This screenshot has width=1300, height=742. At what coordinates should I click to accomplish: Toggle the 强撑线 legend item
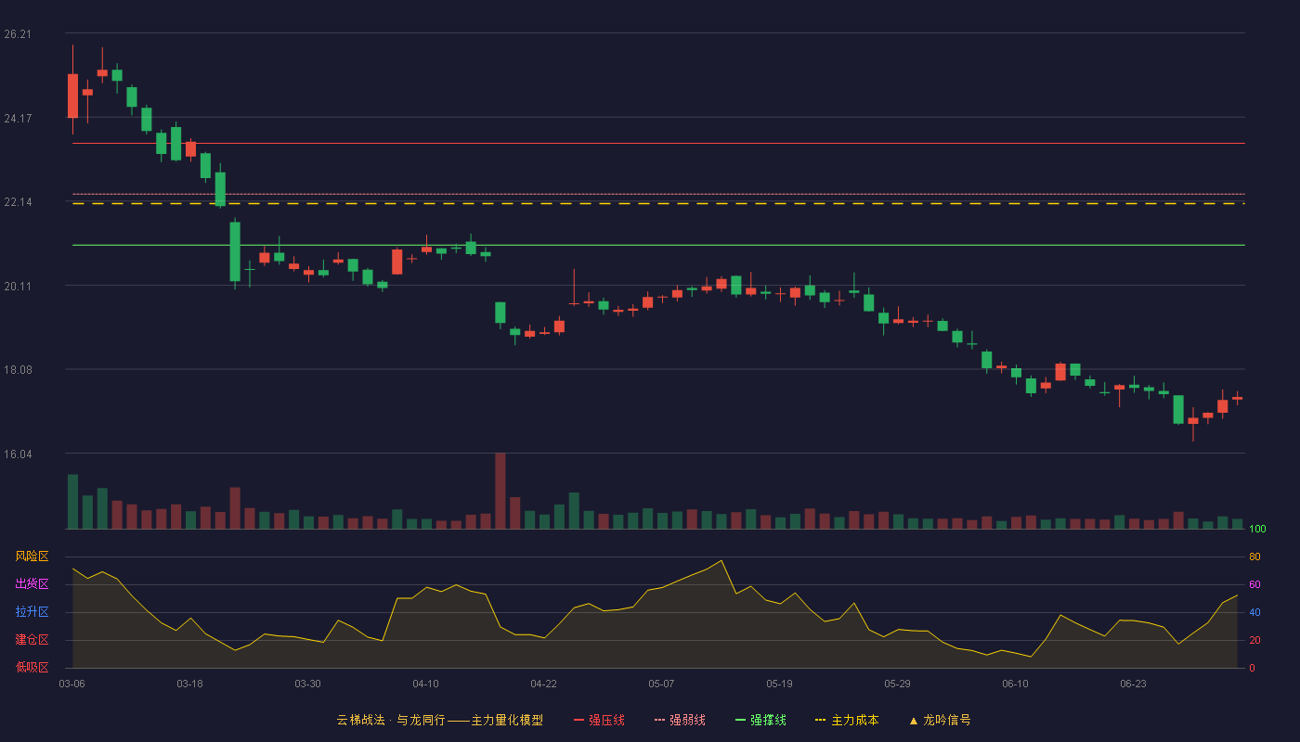(760, 720)
